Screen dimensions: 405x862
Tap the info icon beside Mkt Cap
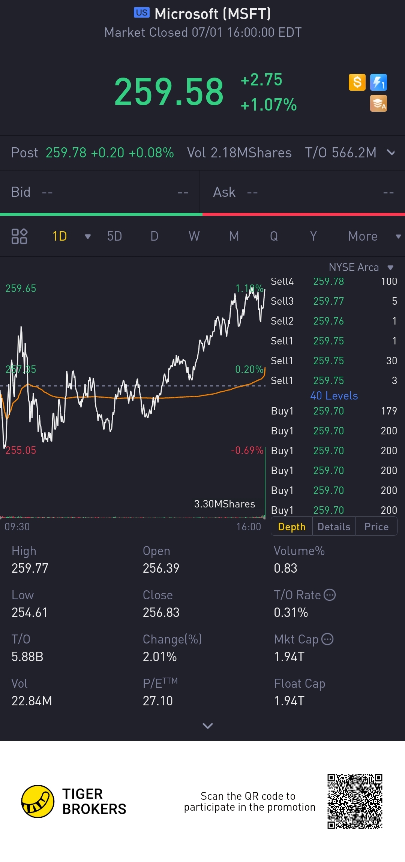327,639
